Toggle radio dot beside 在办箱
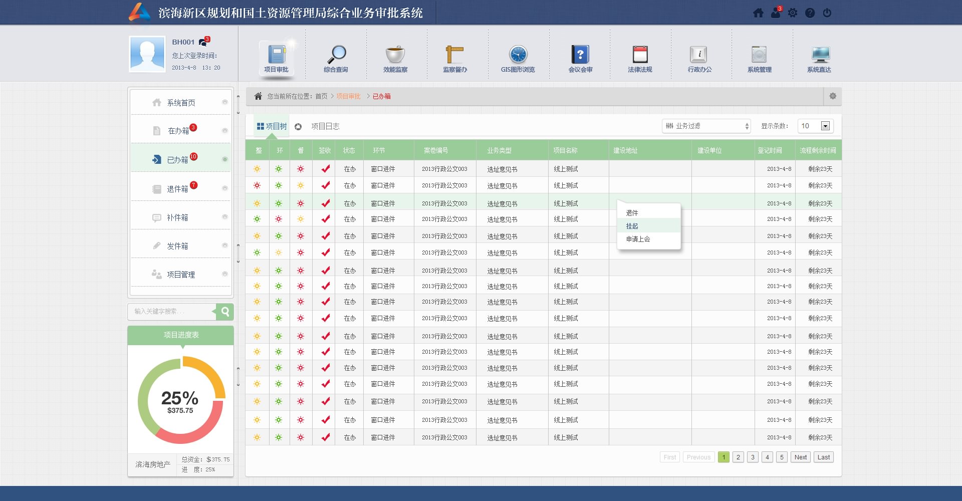962x501 pixels. [x=224, y=131]
